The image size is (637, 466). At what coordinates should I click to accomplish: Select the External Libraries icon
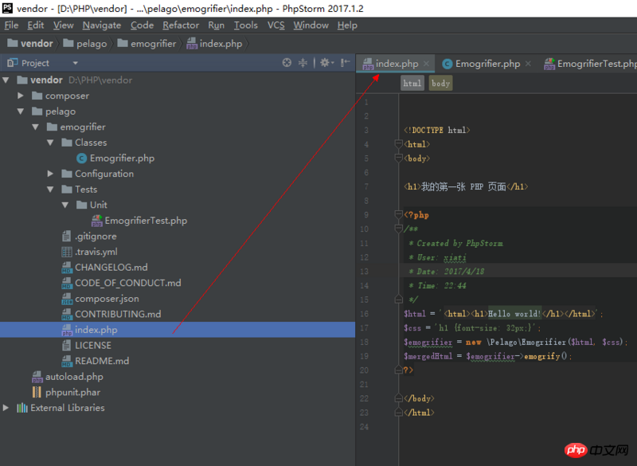pos(22,408)
